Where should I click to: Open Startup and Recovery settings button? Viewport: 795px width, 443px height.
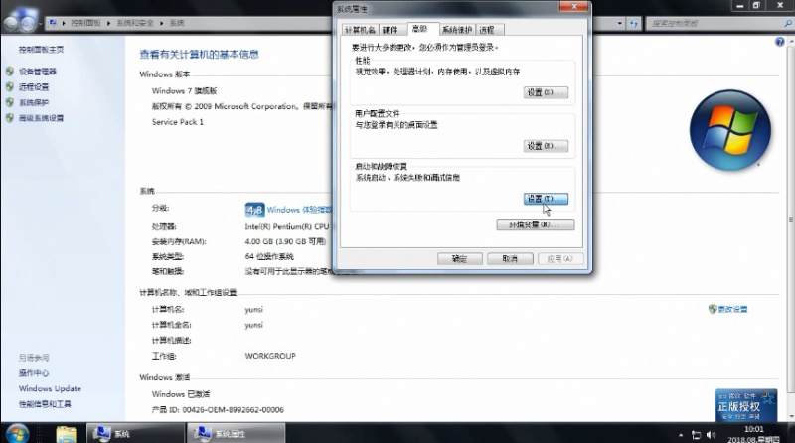coord(546,199)
